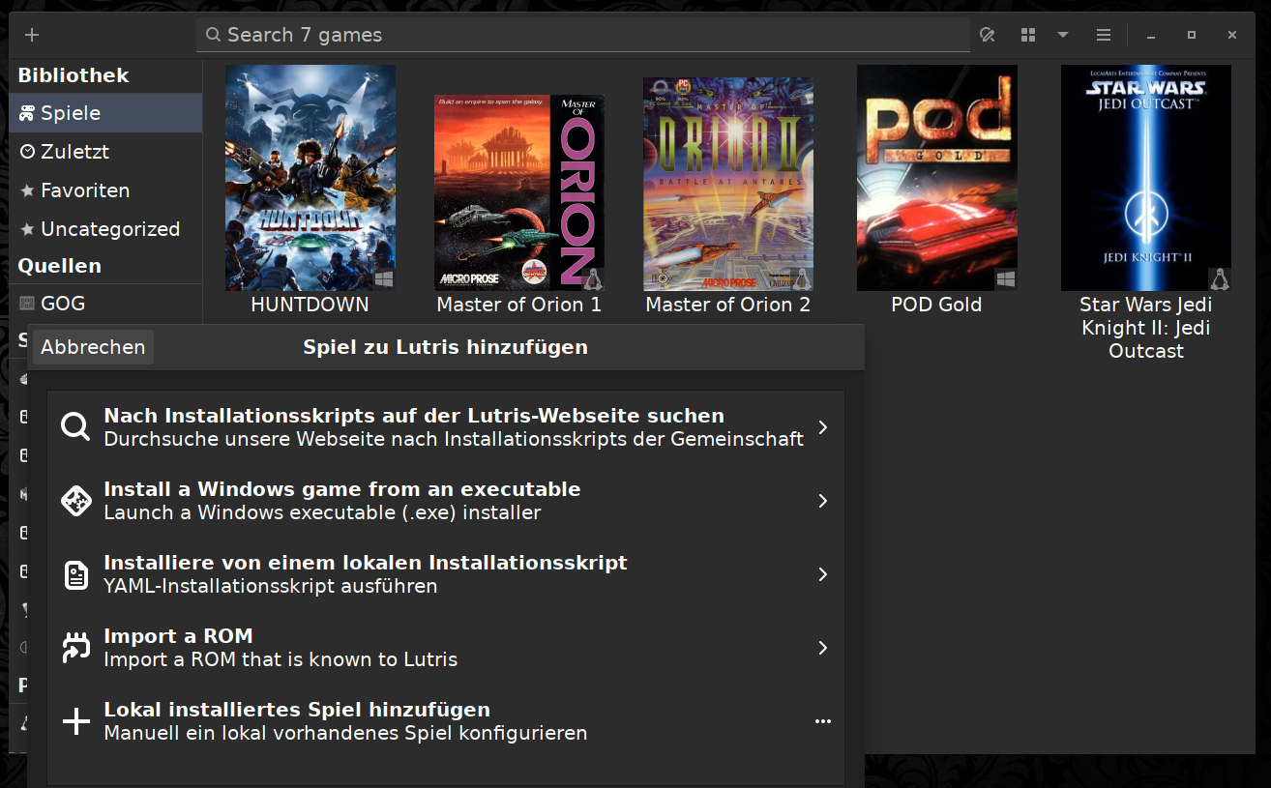1271x788 pixels.
Task: Click ellipsis on 'Lokal installiertes Spiel' row
Action: (822, 721)
